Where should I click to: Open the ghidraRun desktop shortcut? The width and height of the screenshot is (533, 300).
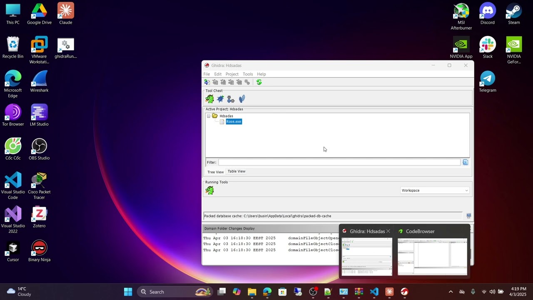pyautogui.click(x=65, y=48)
